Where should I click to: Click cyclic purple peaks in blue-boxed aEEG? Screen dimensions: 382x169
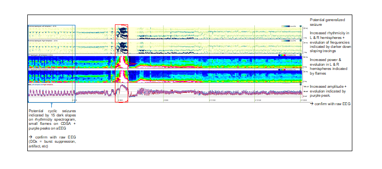(51, 93)
